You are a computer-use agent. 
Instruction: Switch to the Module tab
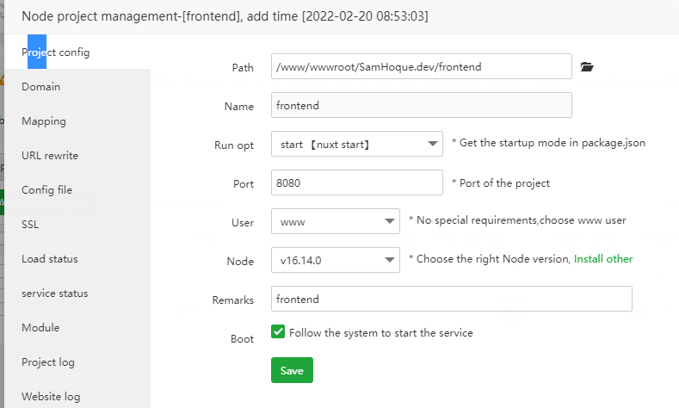click(40, 328)
